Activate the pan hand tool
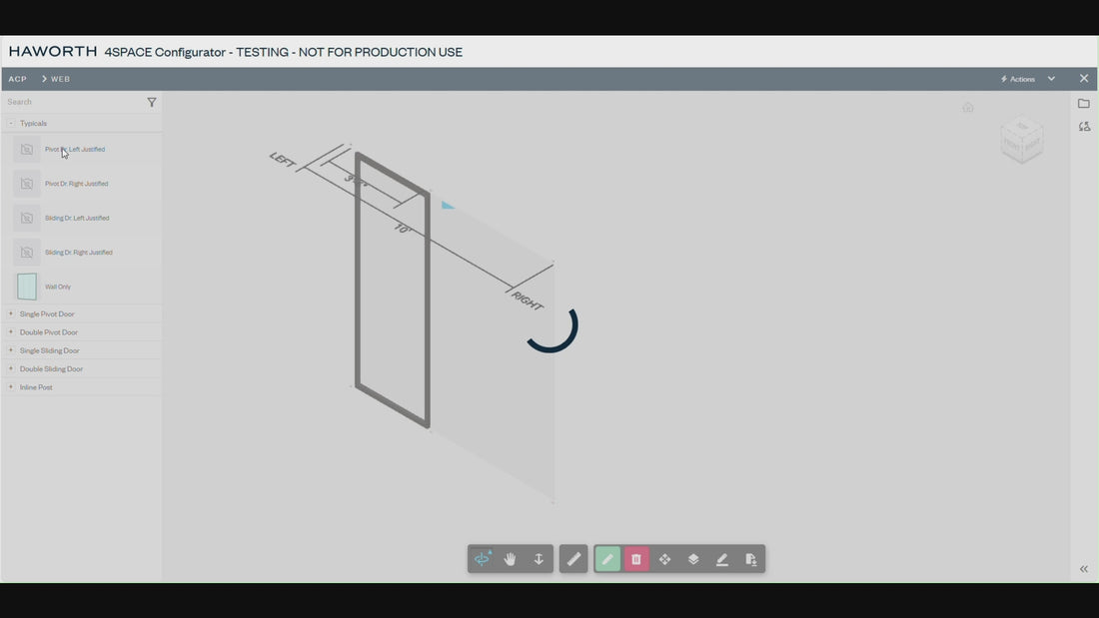Viewport: 1099px width, 618px height. (511, 559)
